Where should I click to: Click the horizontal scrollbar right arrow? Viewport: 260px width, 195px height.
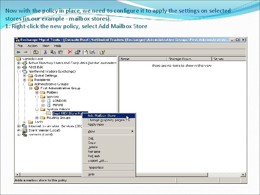[243, 174]
